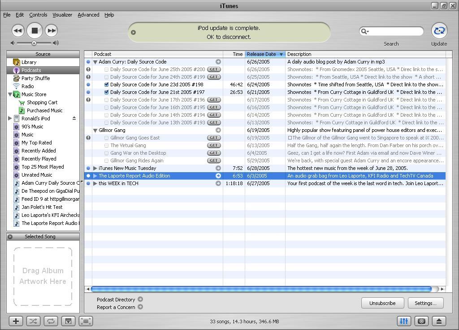
Task: Select the Library source icon
Action: pos(17,62)
